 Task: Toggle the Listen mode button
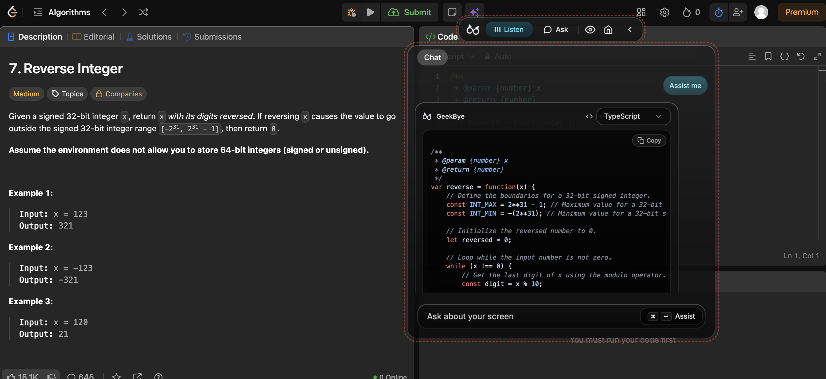coord(509,29)
